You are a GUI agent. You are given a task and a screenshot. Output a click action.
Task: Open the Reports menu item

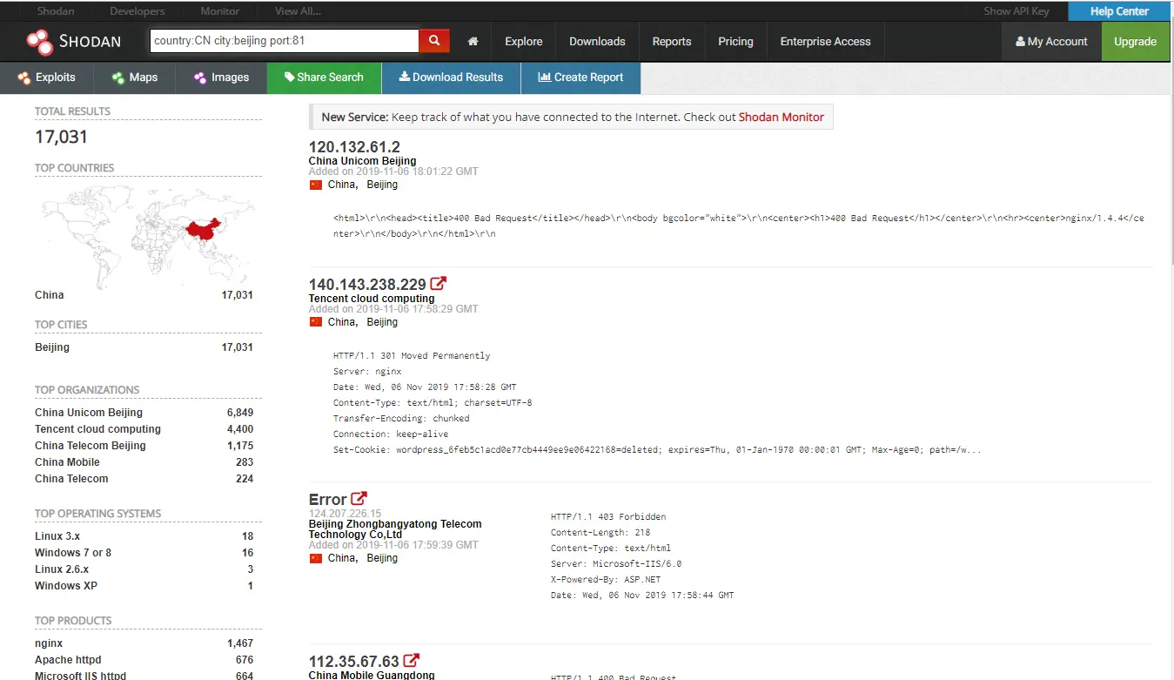(x=672, y=42)
